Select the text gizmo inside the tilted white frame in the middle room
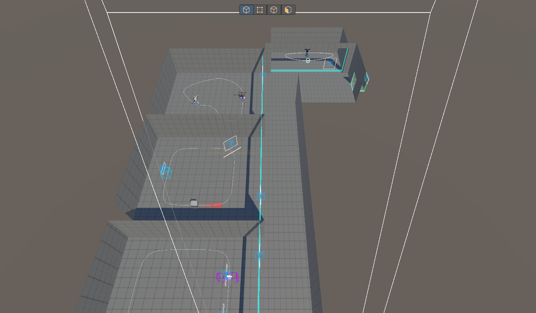Screen dimensions: 536x313 (231, 143)
